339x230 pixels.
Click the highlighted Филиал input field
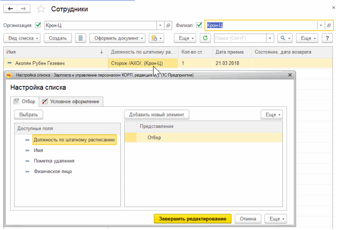(x=261, y=25)
